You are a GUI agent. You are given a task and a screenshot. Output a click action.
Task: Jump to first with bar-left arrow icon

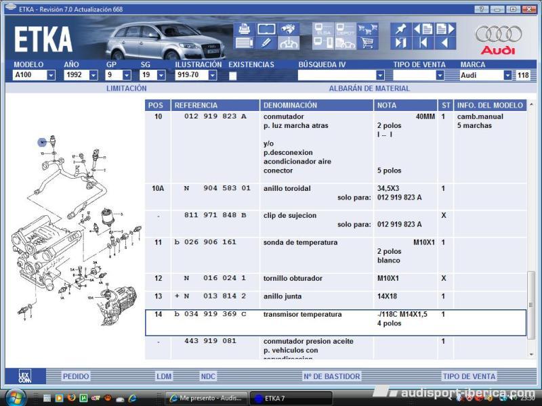coord(423,43)
